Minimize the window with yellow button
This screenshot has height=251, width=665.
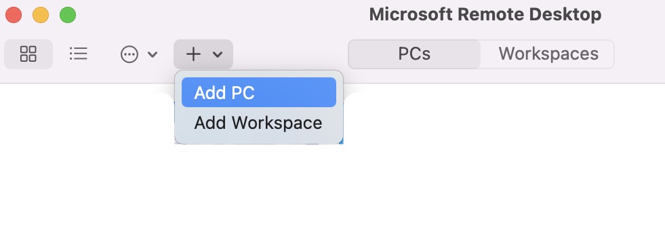click(x=41, y=16)
